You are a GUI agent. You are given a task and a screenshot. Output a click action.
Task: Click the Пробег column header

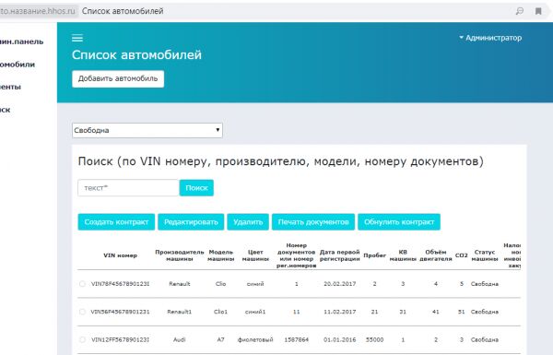tap(374, 255)
